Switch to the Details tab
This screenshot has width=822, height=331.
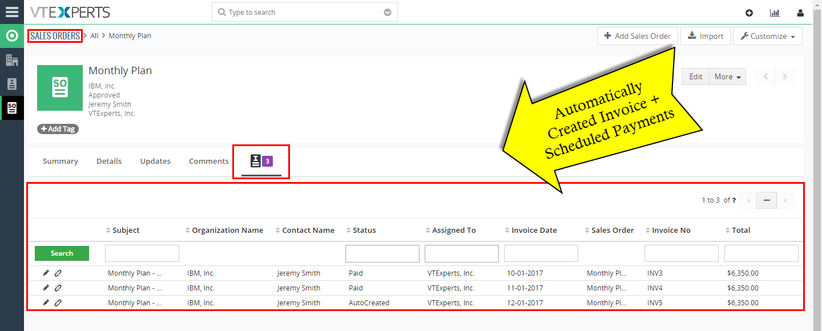point(109,161)
